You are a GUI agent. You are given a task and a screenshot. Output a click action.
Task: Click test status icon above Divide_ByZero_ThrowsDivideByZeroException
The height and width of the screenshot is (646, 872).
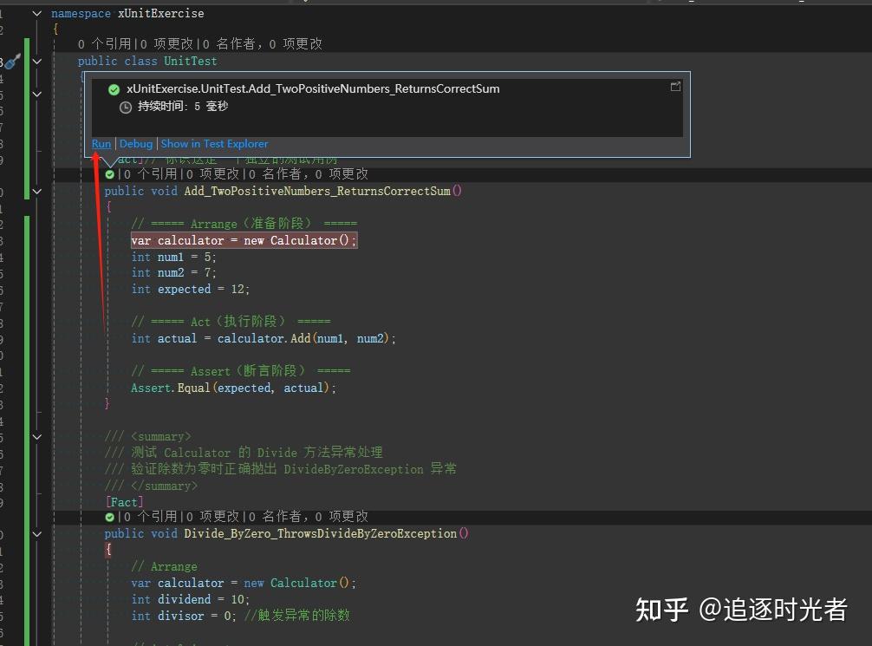pyautogui.click(x=108, y=516)
